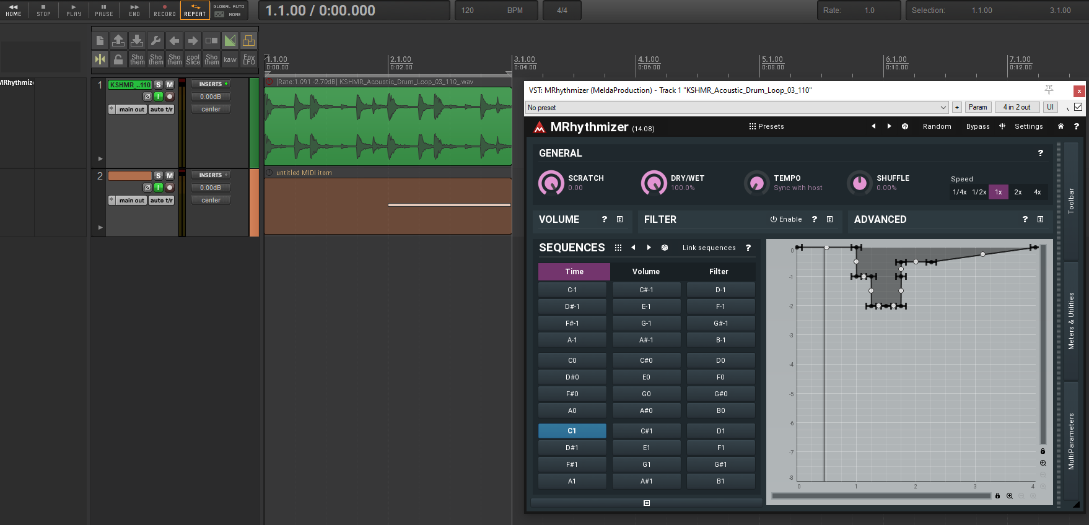Screen dimensions: 1089x525
Task: Click the previous preset arrow in plugin header
Action: [873, 126]
